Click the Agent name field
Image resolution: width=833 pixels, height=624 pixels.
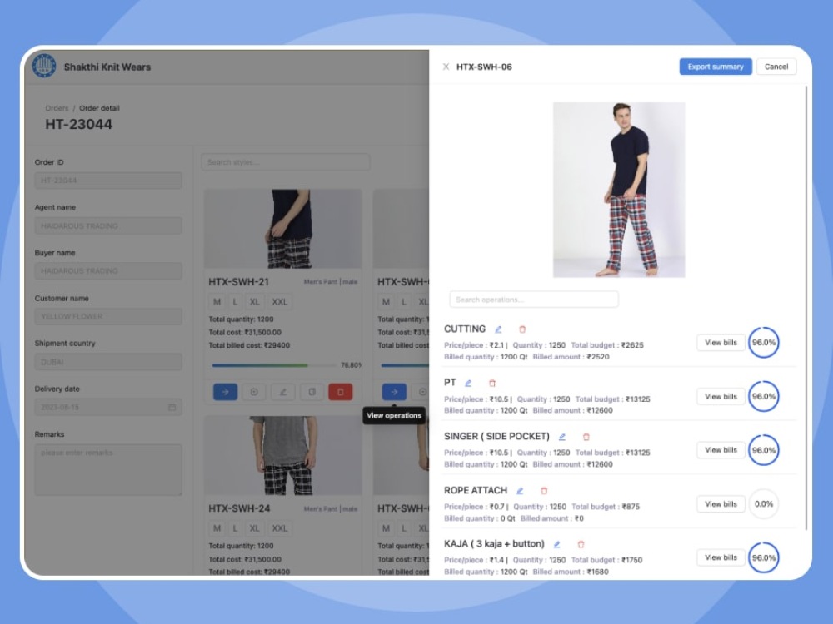pyautogui.click(x=108, y=225)
